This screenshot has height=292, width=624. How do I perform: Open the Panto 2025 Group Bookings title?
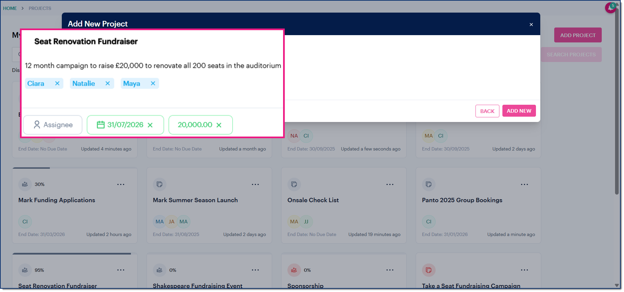pos(462,200)
